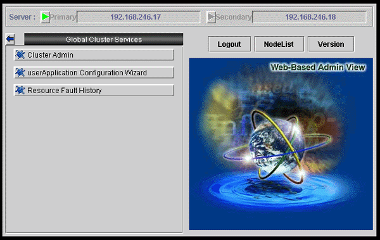The image size is (380, 240).
Task: Show the NodeList
Action: tap(279, 44)
